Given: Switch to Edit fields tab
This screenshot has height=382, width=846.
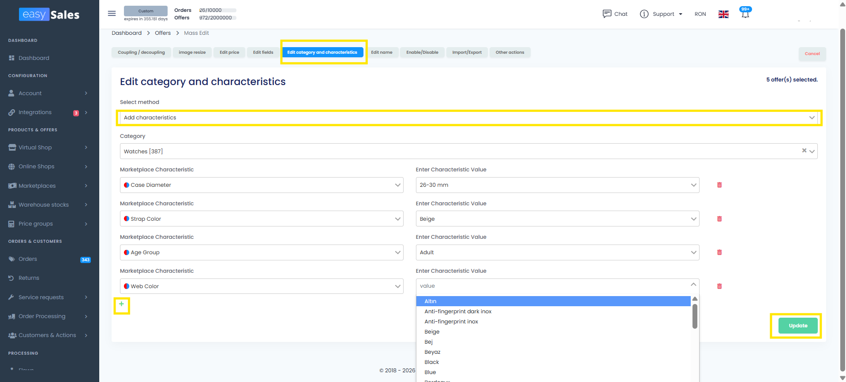Looking at the screenshot, I should pyautogui.click(x=263, y=52).
